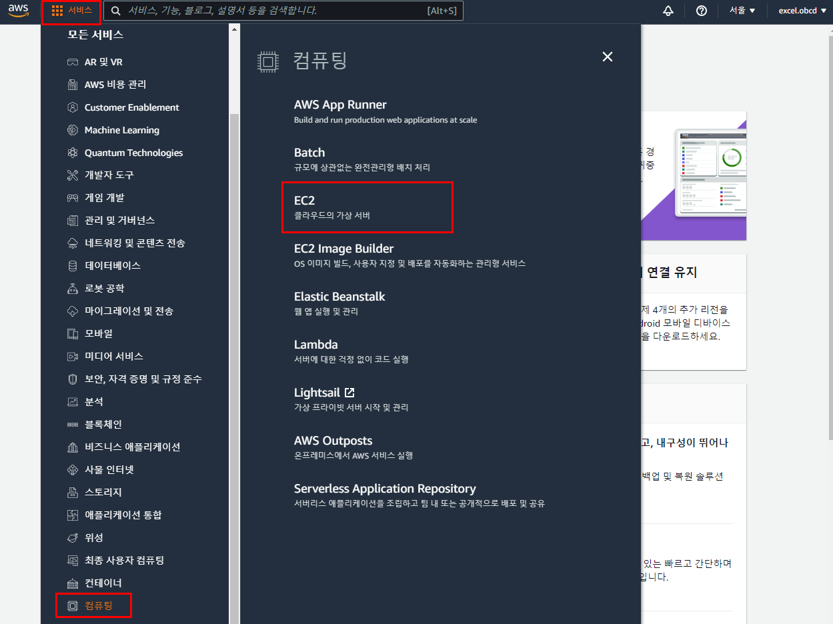Click the 컴퓨팅 chip icon in panel header
Image resolution: width=833 pixels, height=624 pixels.
tap(267, 62)
